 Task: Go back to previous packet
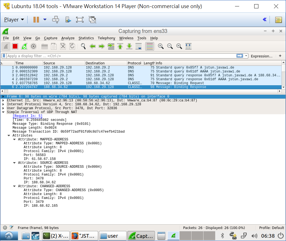coord(93,46)
